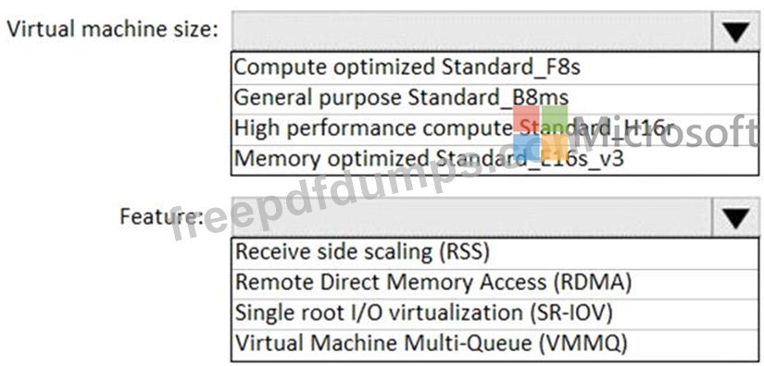
Task: Click the red square of Microsoft logo
Action: [x=526, y=118]
